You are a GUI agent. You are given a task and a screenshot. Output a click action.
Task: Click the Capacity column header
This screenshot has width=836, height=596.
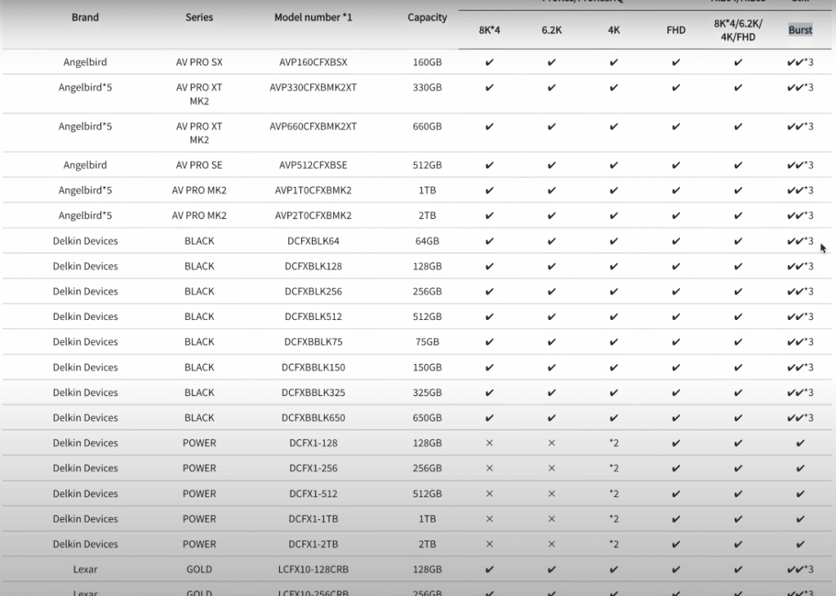click(x=427, y=17)
